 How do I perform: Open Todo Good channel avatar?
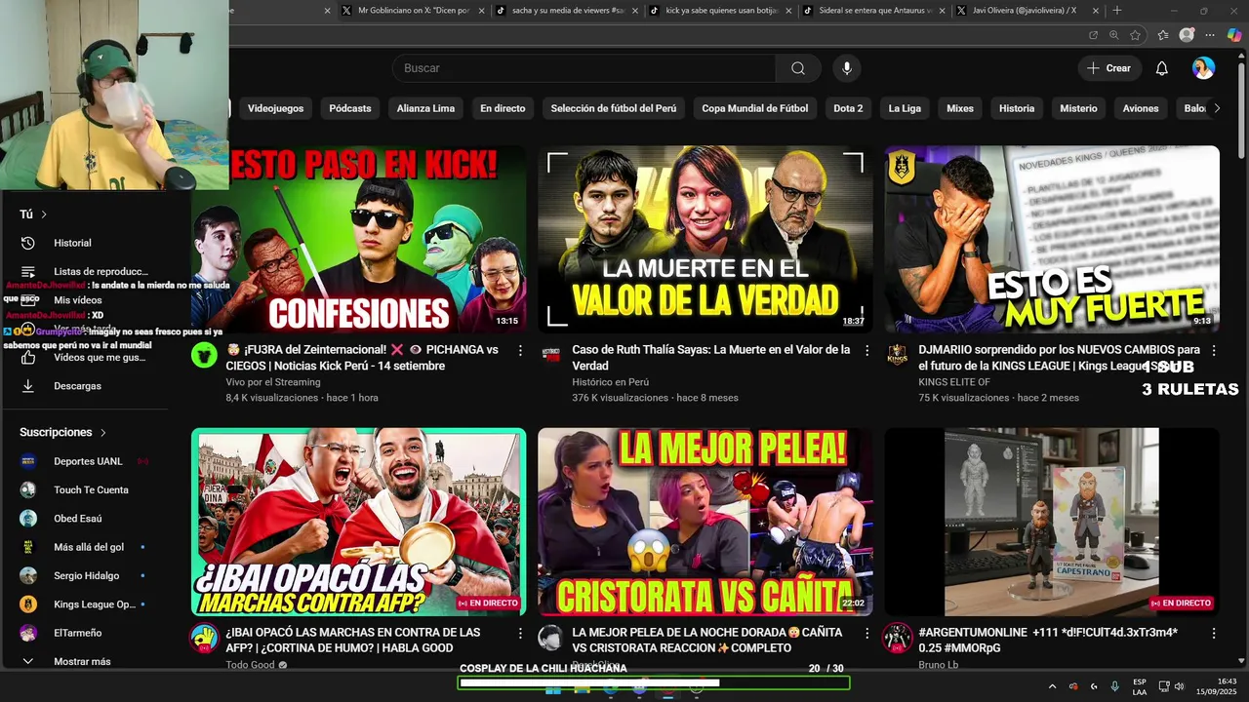tap(204, 638)
